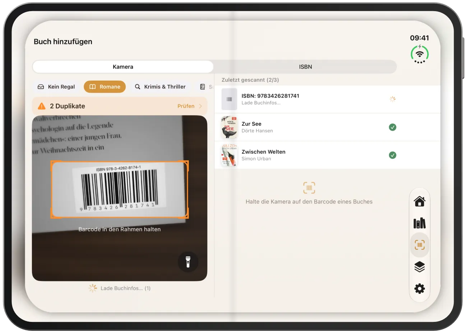Click the Zuletzt gescannt (2/3) header
This screenshot has height=333, width=467.
(x=250, y=80)
